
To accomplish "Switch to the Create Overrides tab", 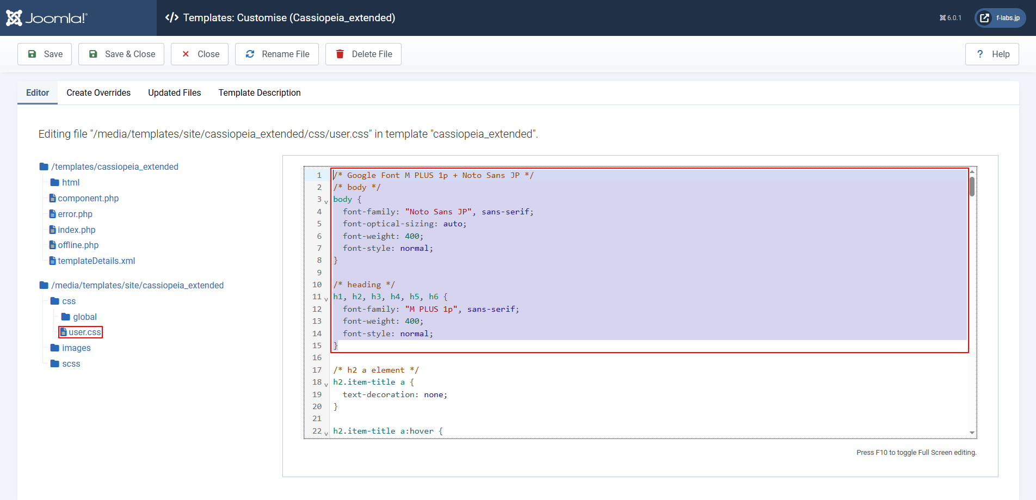I will (x=98, y=93).
